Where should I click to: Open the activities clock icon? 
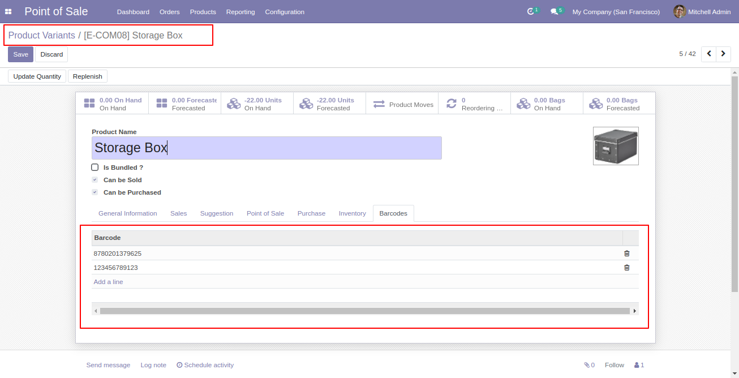[531, 12]
